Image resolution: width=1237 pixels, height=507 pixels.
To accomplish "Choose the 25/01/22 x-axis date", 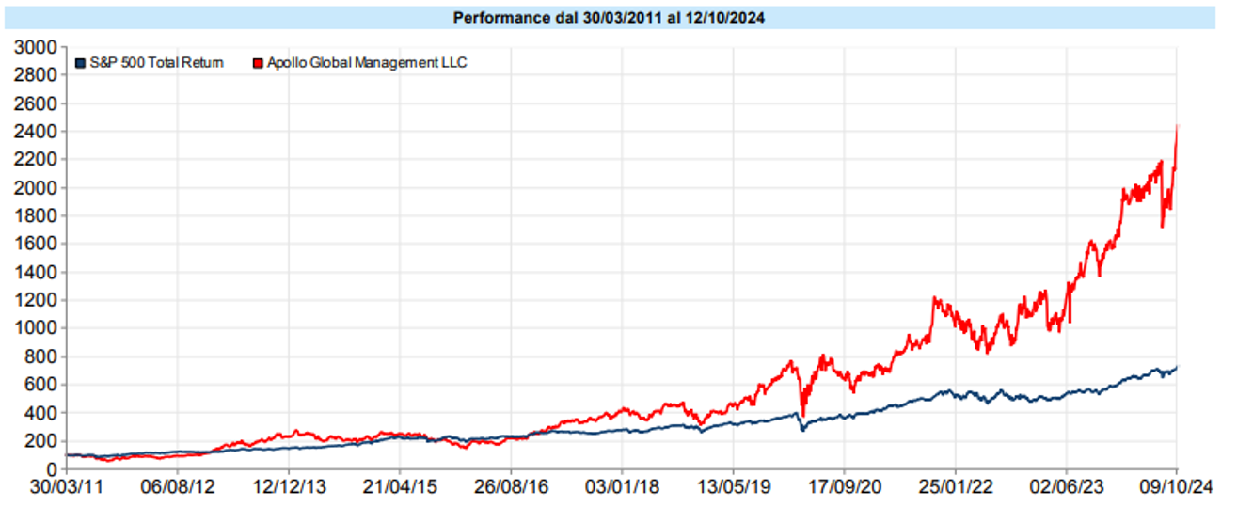I will coord(955,489).
